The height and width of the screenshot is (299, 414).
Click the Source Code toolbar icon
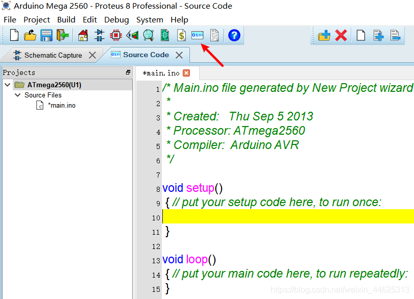(x=198, y=35)
